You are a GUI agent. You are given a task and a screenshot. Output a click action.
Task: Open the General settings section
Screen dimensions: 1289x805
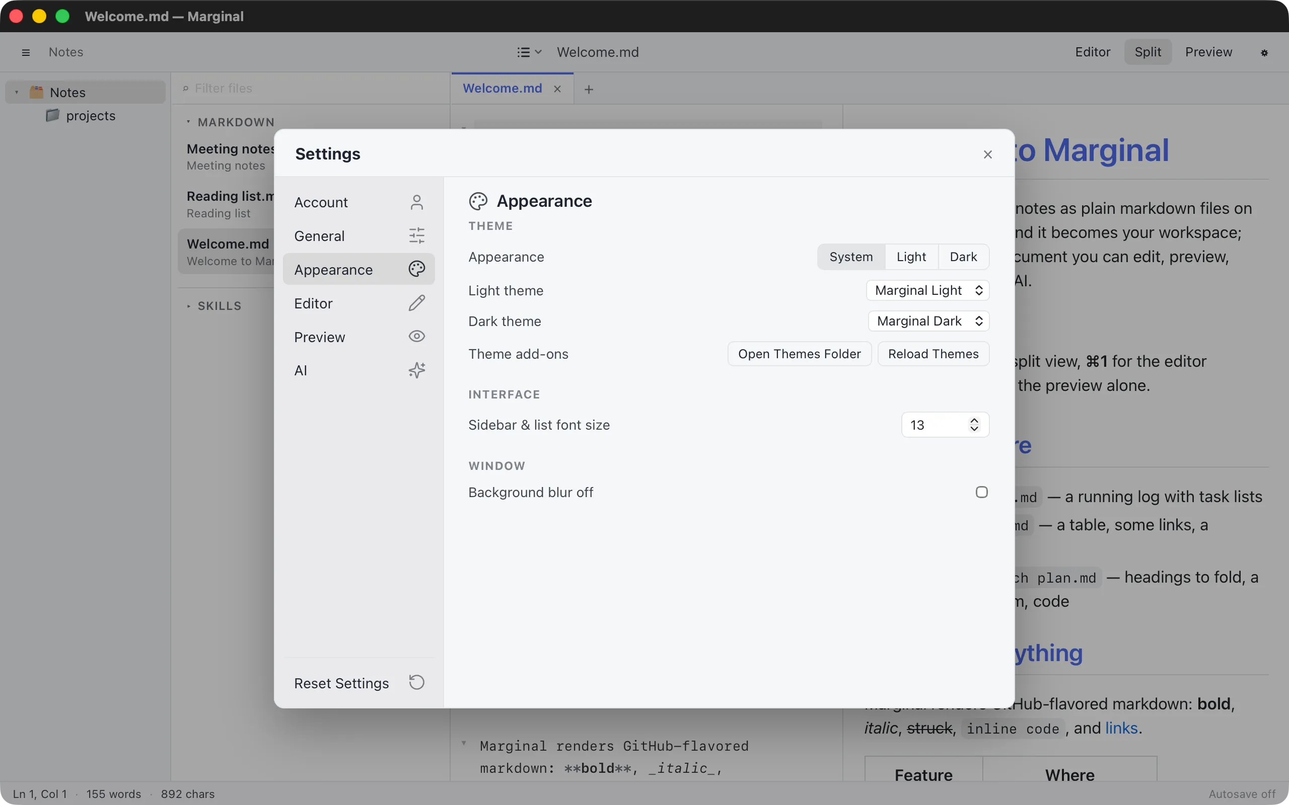point(359,236)
